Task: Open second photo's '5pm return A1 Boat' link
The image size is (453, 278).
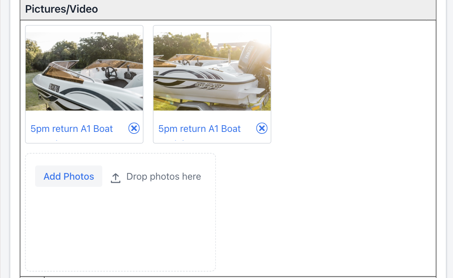Action: click(199, 129)
